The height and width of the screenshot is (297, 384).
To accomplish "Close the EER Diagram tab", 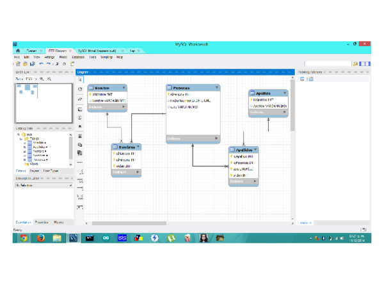I will pyautogui.click(x=70, y=51).
